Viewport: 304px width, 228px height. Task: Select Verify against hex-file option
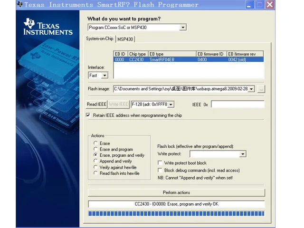pyautogui.click(x=95, y=167)
